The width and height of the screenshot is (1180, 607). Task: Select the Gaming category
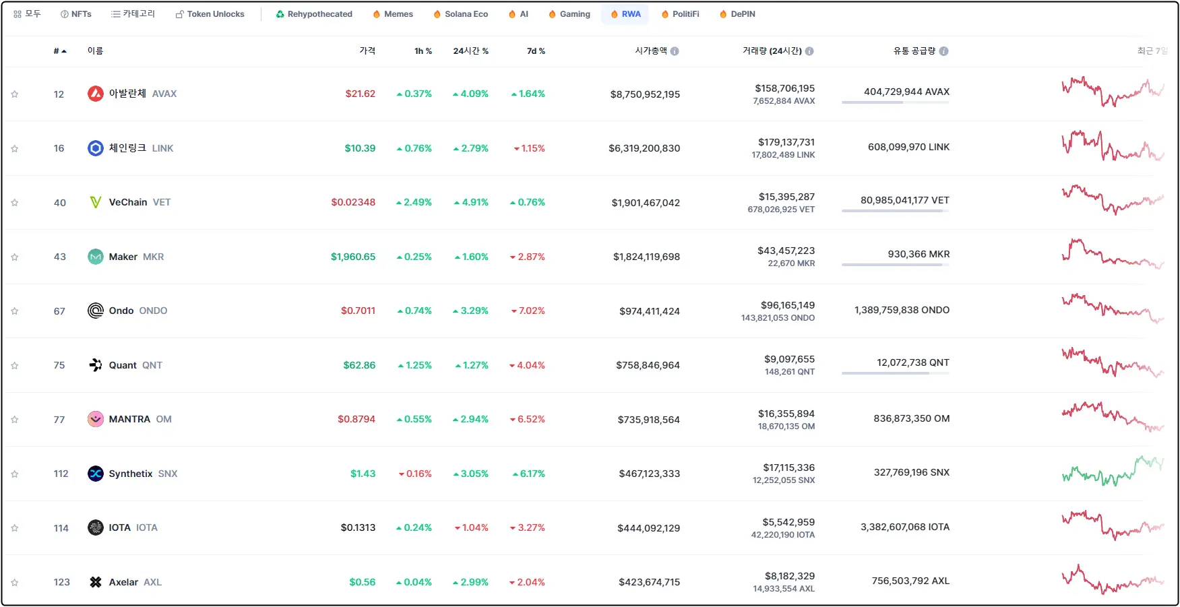(569, 14)
